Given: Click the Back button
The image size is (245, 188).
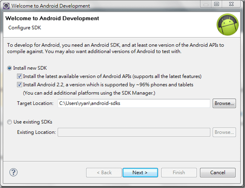Looking at the screenshot, I should coord(104,173).
